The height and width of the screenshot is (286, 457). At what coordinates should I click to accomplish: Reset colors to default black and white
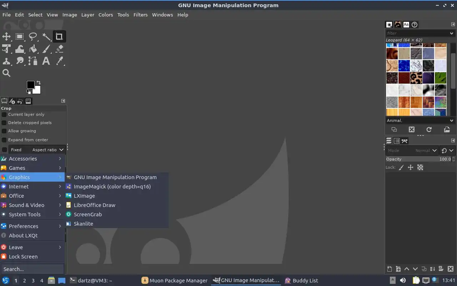tap(28, 92)
